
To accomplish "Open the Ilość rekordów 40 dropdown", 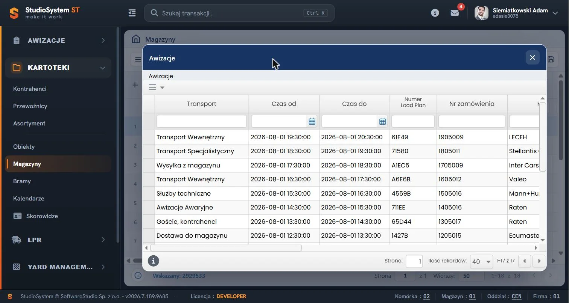I will tap(481, 261).
